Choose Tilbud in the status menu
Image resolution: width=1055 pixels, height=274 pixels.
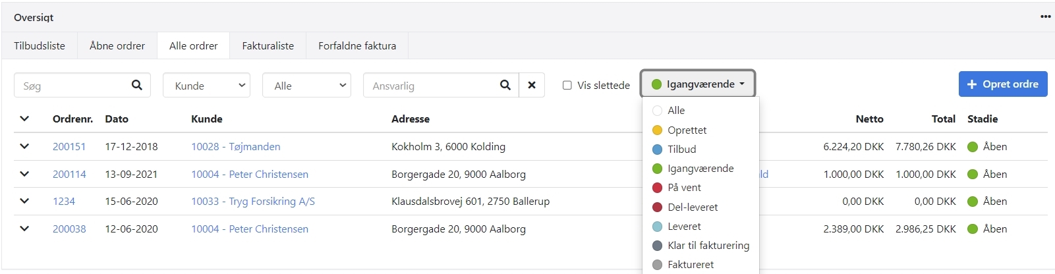coord(700,149)
